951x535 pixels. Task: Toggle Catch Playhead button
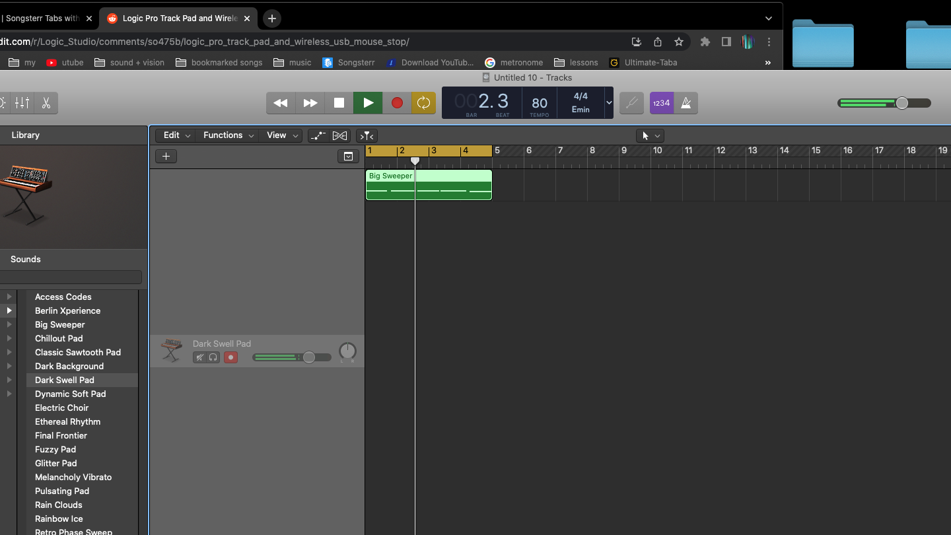[367, 136]
